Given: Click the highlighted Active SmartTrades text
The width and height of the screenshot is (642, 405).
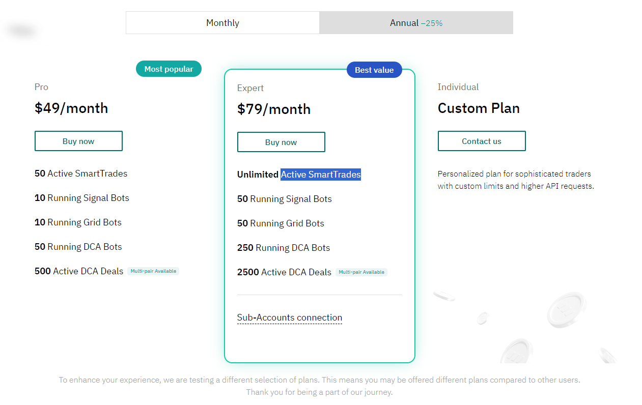Looking at the screenshot, I should pos(321,175).
